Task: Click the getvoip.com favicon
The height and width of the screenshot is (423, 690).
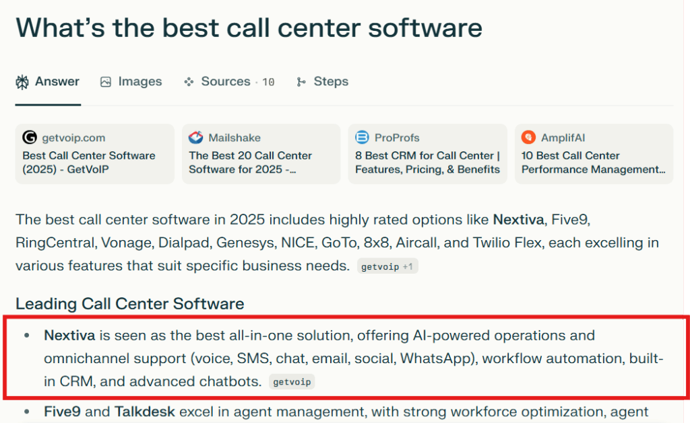Action: [x=30, y=137]
